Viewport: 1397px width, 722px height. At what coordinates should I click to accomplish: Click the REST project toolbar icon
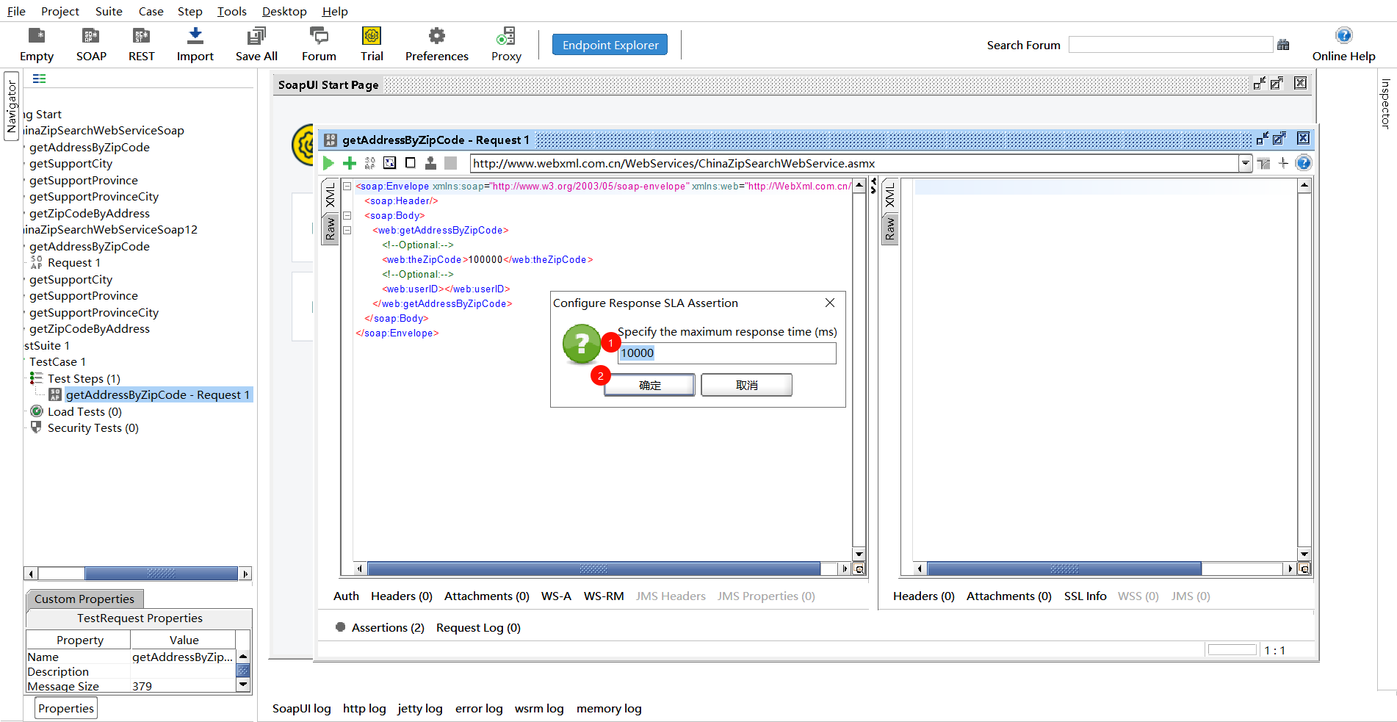coord(141,44)
